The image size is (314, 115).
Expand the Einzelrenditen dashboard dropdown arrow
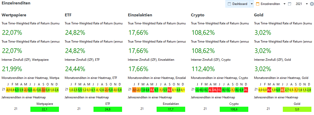pos(284,4)
